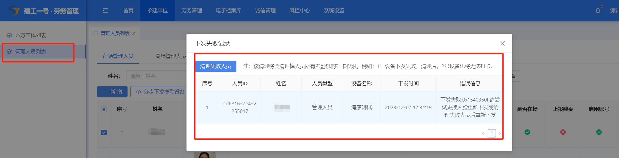Go to previous page in dialog pagination
The width and height of the screenshot is (619, 158).
pyautogui.click(x=483, y=134)
